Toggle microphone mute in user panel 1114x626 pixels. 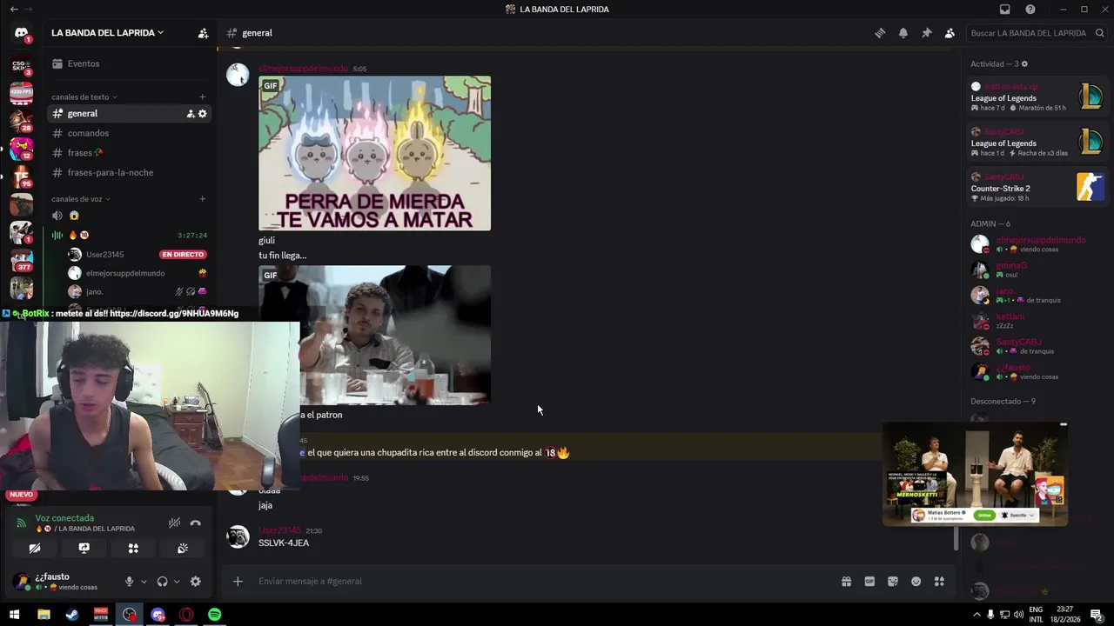click(x=129, y=582)
